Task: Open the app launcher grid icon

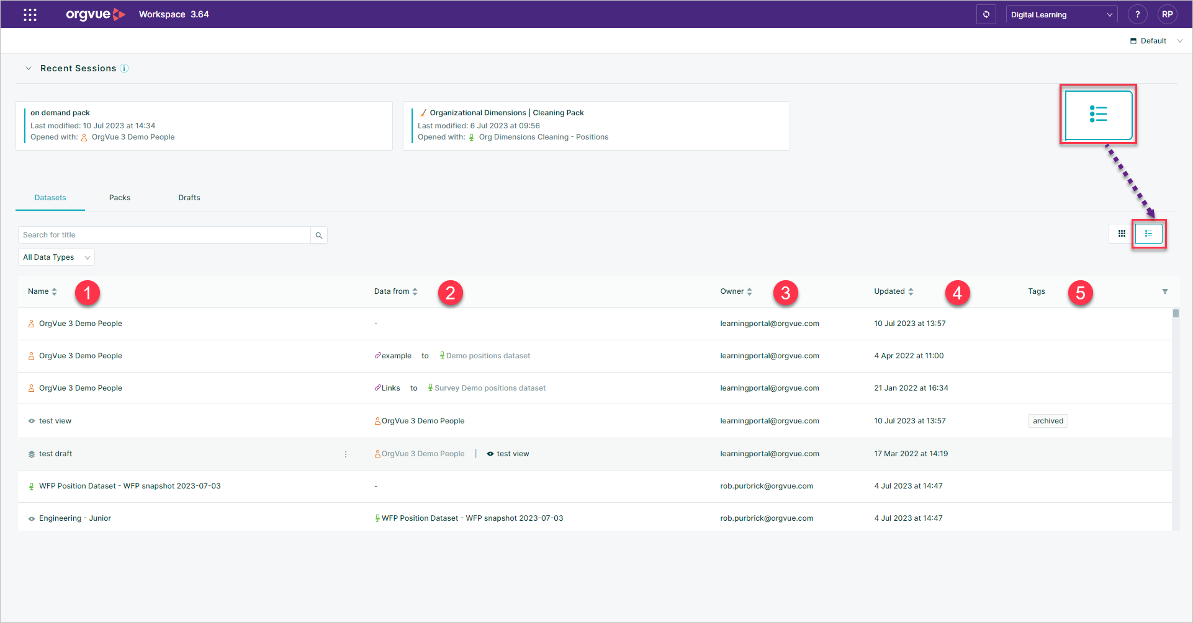Action: tap(30, 14)
